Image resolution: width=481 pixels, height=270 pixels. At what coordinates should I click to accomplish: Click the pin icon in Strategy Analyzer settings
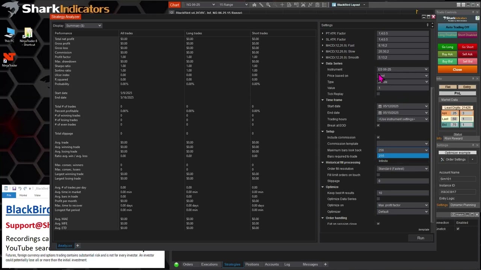click(427, 25)
